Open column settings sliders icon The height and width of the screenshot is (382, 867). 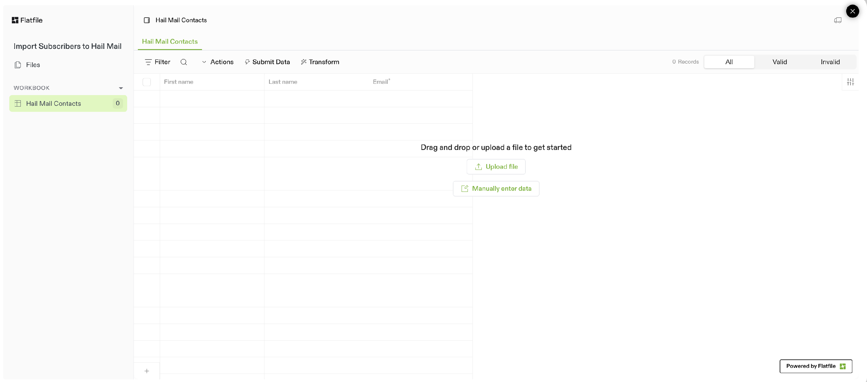click(x=850, y=82)
